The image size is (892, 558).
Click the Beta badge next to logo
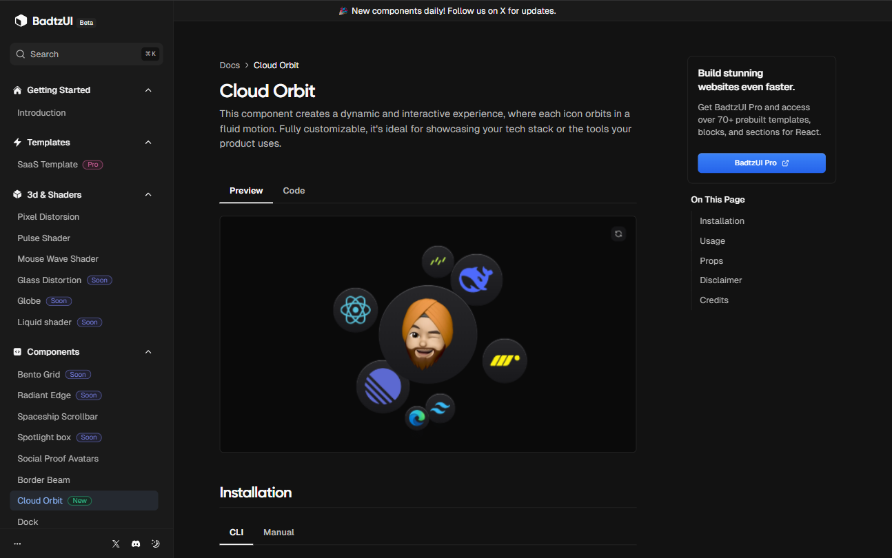(x=86, y=23)
